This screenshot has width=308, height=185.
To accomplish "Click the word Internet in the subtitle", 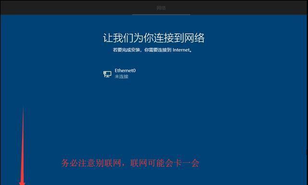I will pyautogui.click(x=181, y=50).
